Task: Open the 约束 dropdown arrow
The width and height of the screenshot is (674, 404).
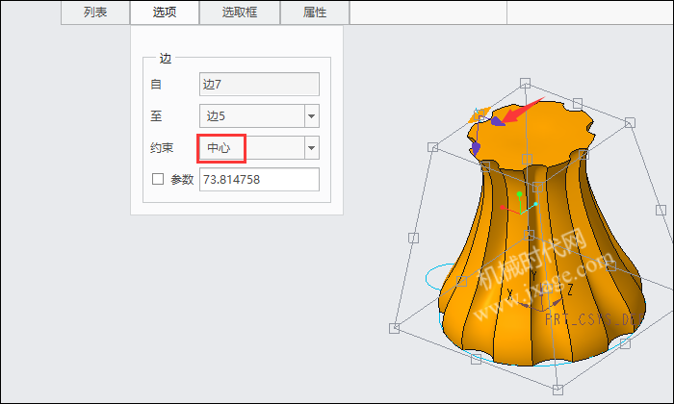Action: pos(312,148)
